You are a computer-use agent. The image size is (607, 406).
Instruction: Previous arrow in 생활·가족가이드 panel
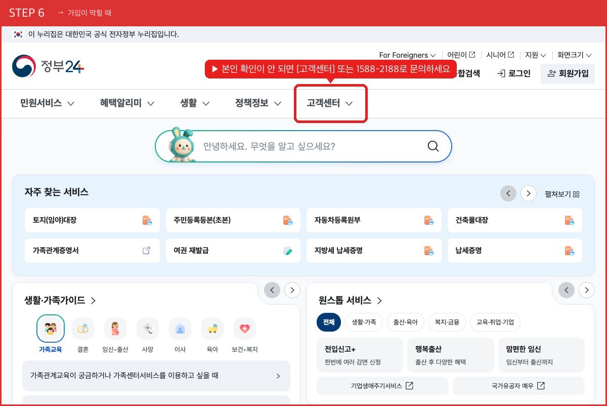coord(272,290)
